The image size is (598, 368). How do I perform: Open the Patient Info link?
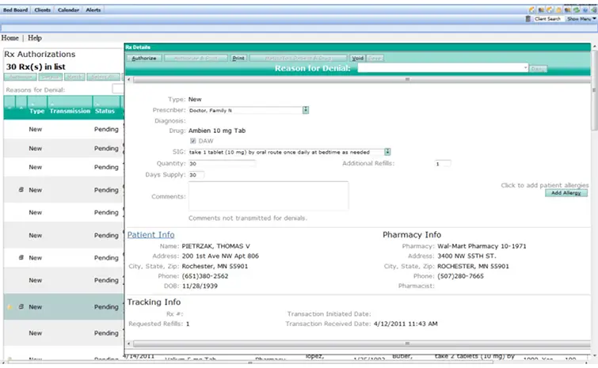[150, 235]
